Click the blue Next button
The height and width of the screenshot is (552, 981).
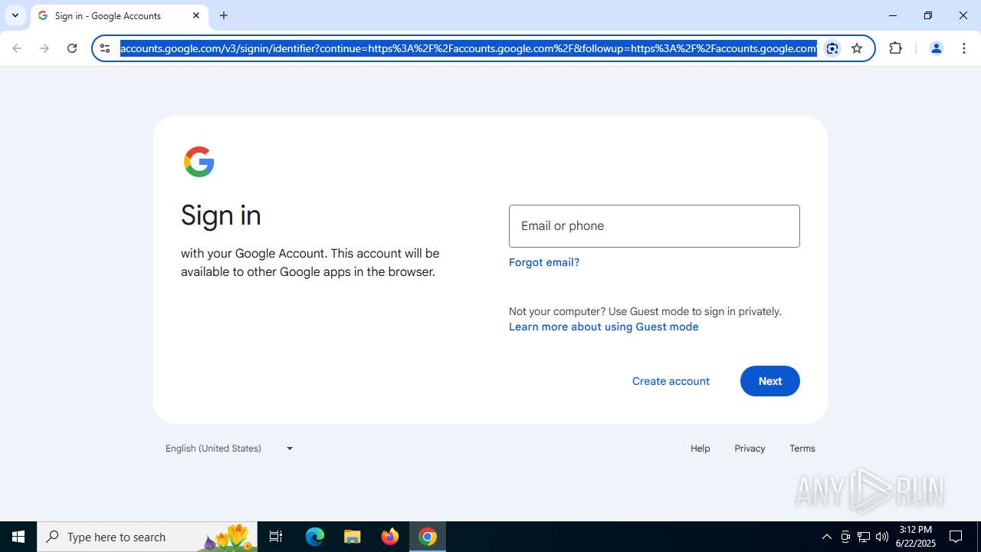[769, 381]
